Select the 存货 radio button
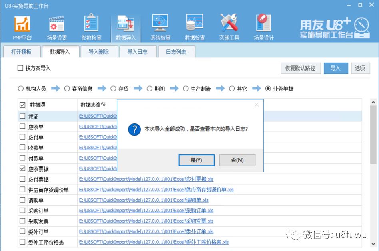Image resolution: width=379 pixels, height=251 pixels. (113, 89)
